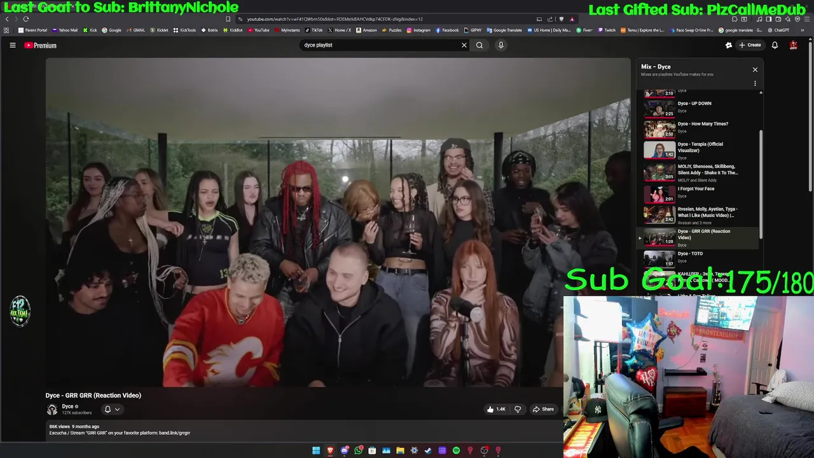Open channel notification bell dropdown
Screen dimensions: 814x458
click(112, 409)
